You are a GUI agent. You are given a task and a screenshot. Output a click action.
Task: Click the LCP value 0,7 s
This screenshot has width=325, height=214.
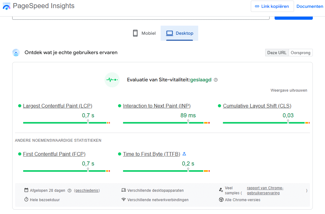88,115
